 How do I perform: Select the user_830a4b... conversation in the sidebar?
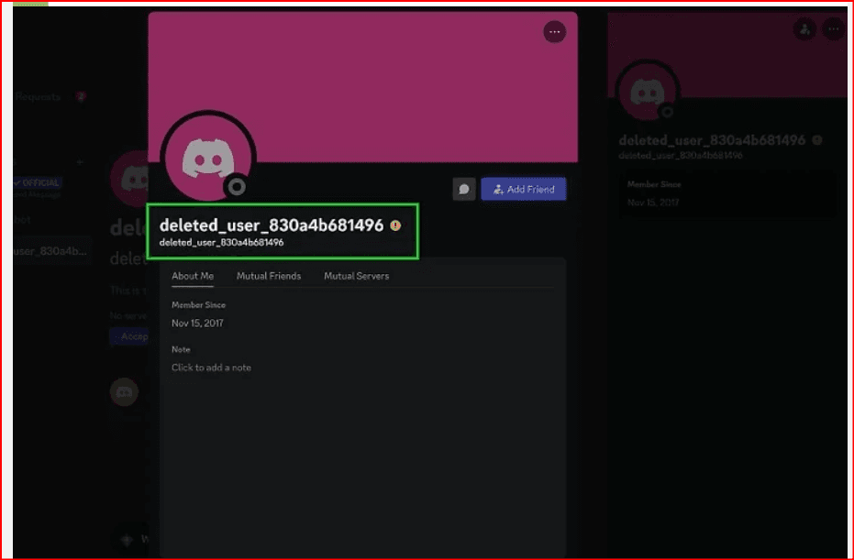(51, 251)
